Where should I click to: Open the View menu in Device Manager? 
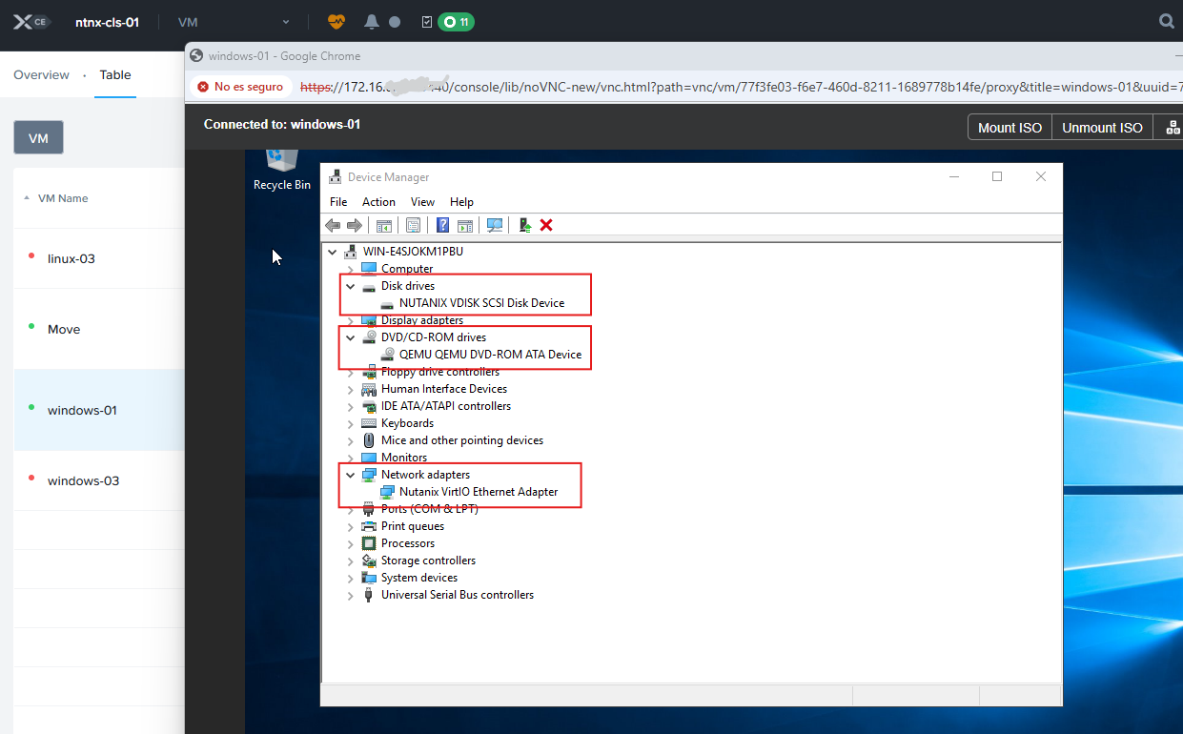click(x=422, y=202)
